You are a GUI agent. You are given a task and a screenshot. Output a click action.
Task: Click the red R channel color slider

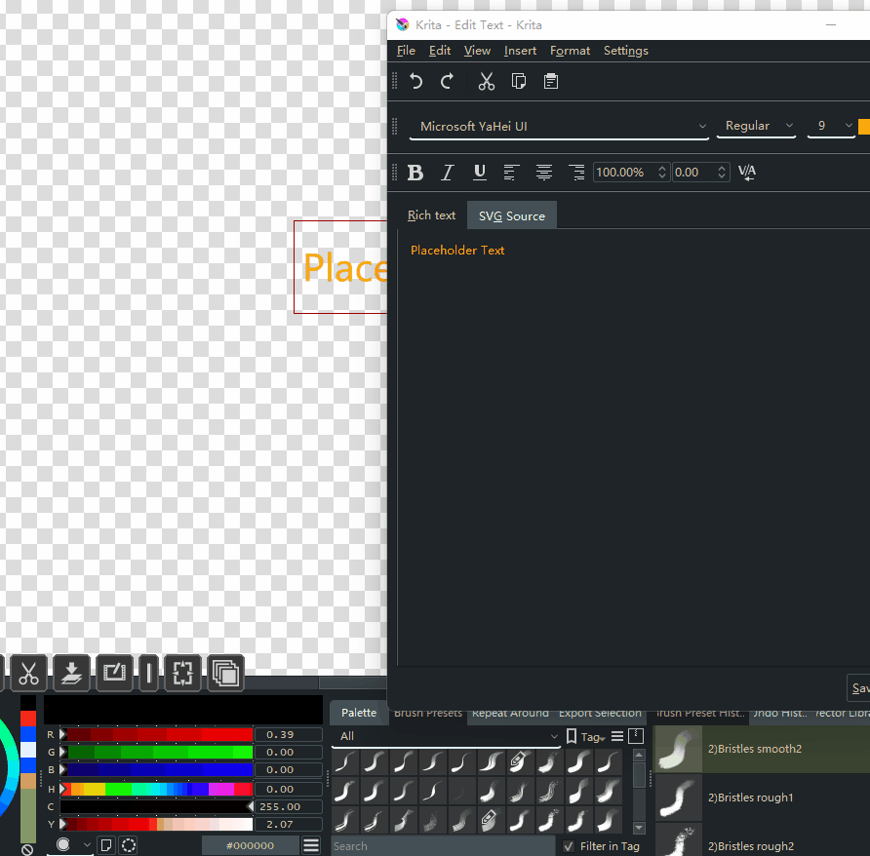coord(156,734)
